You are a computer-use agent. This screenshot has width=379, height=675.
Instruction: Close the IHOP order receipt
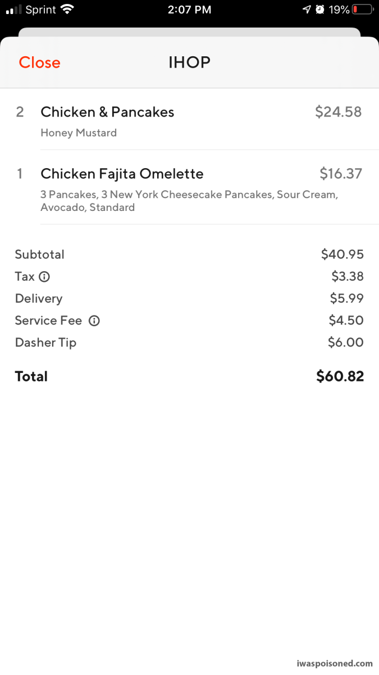[x=39, y=62]
